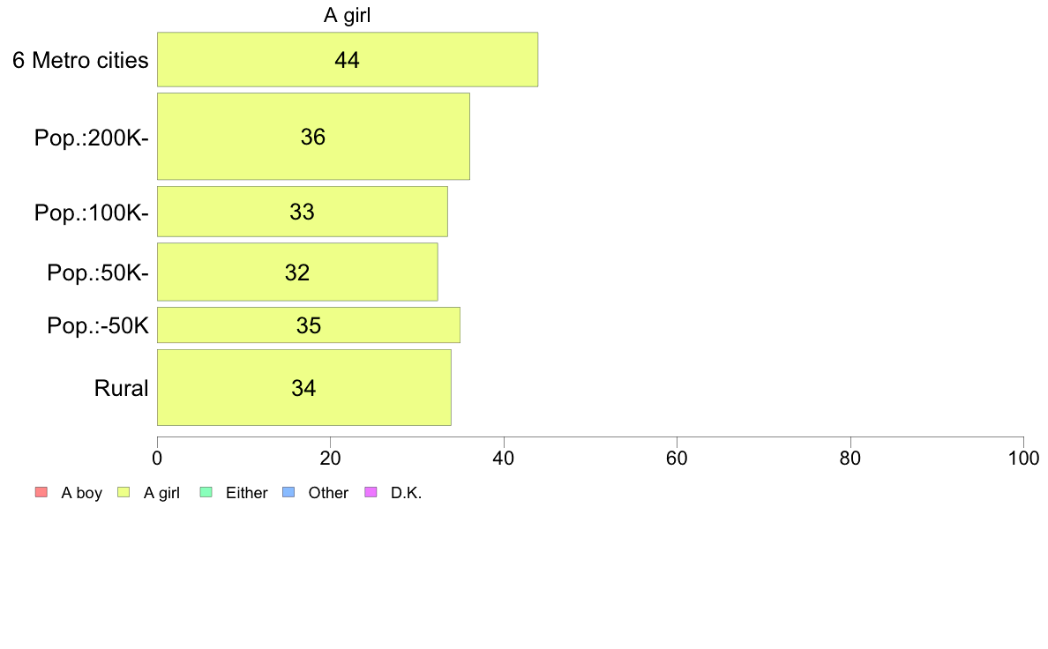
Task: Click the magenta D.K. legend swatch
Action: (x=371, y=493)
